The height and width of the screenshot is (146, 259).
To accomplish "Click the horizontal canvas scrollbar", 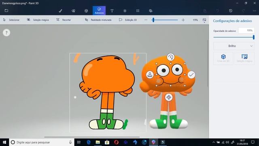I will tap(92, 137).
